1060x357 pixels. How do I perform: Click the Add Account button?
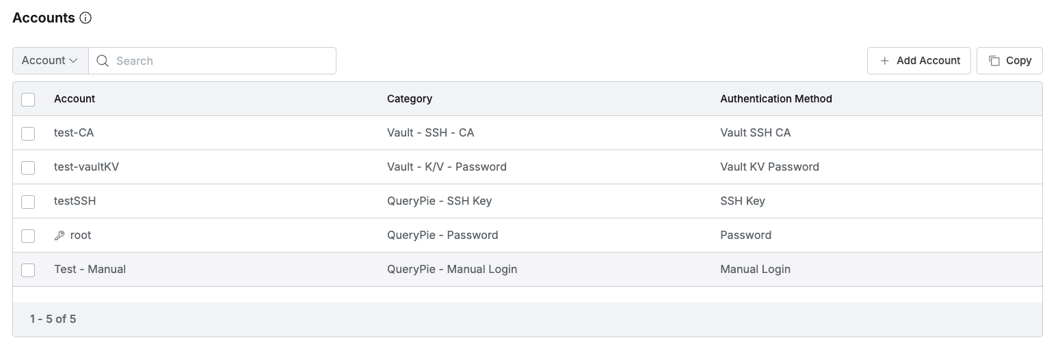point(919,61)
